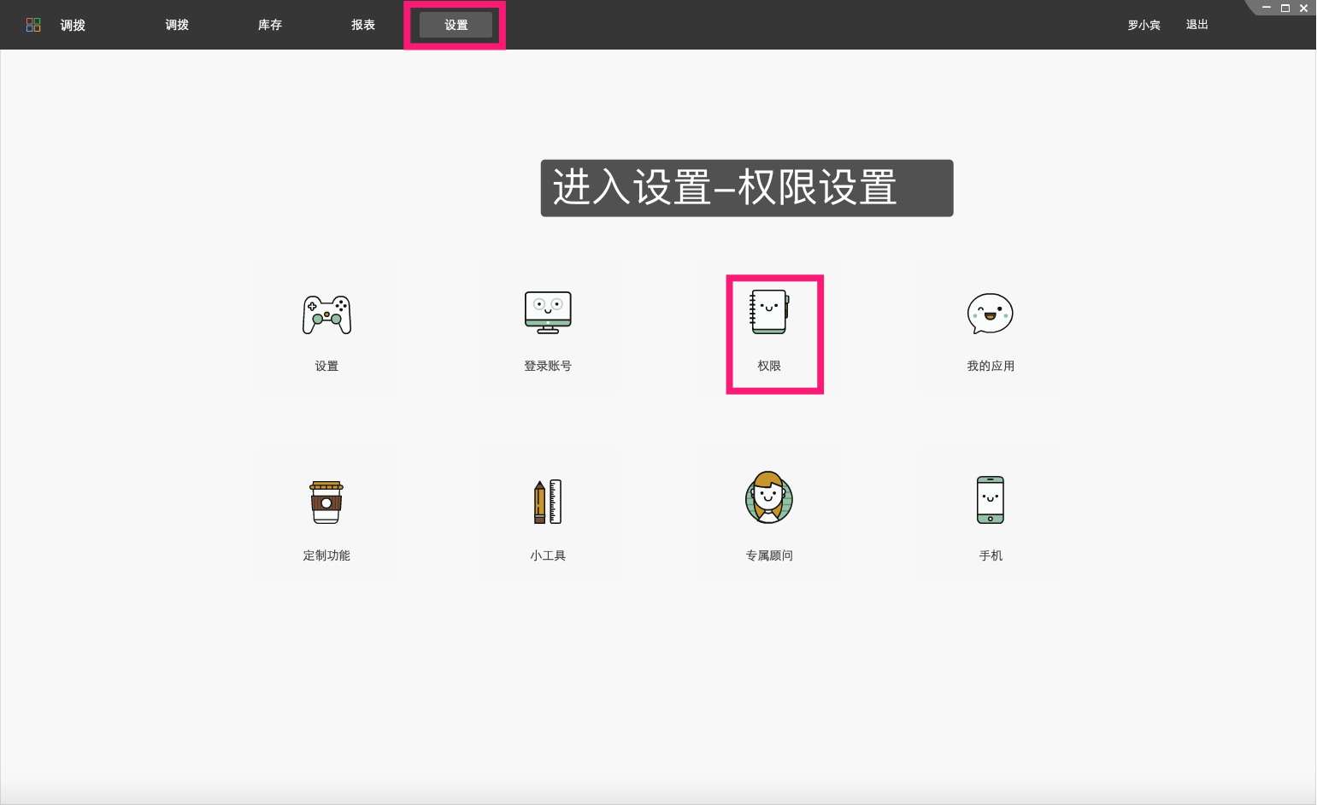
Task: Switch to the 库存 menu item
Action: [x=269, y=25]
